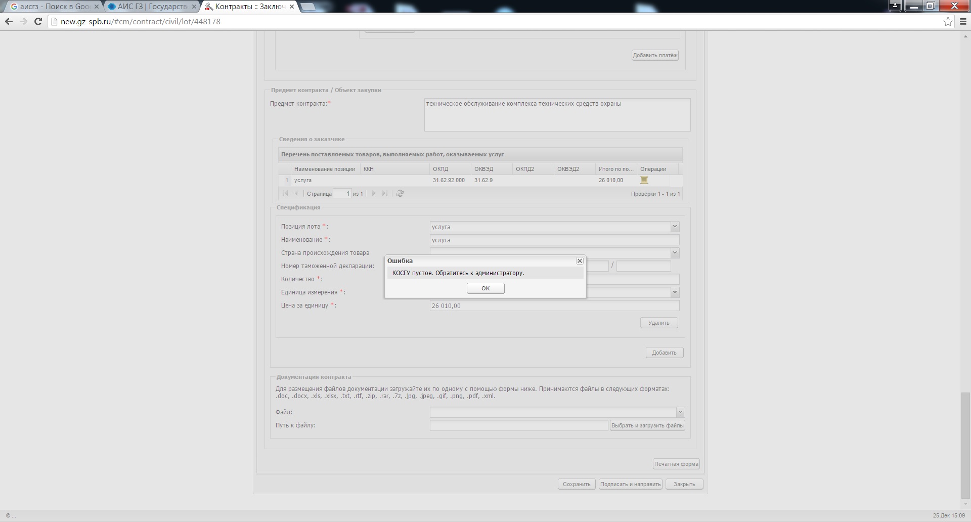Open a new browser tab
The width and height of the screenshot is (971, 522).
pos(308,7)
